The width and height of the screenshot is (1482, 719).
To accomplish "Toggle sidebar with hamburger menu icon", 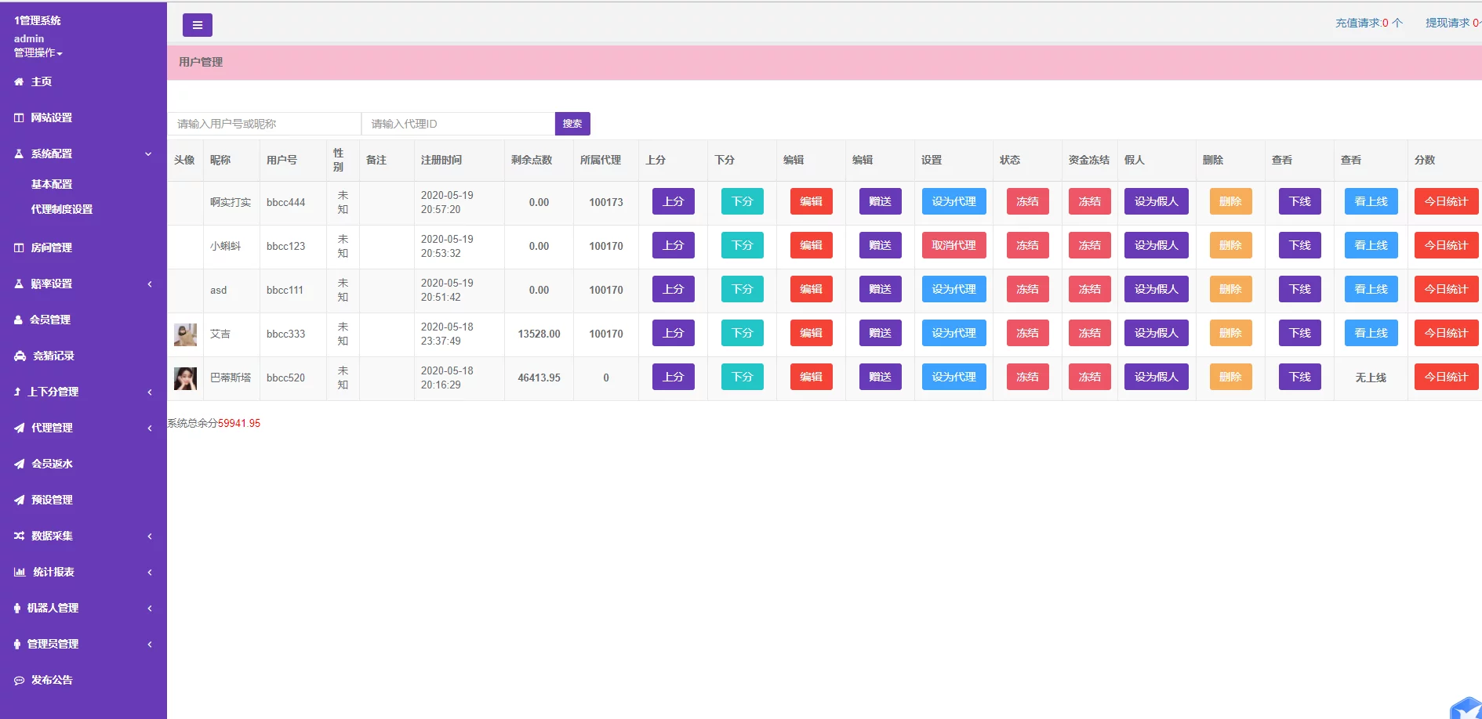I will 197,25.
